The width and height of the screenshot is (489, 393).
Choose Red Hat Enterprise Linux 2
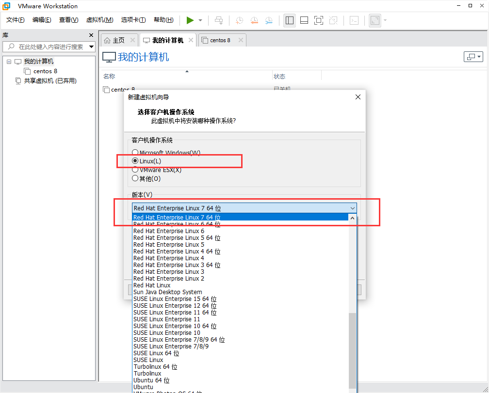[240, 279]
